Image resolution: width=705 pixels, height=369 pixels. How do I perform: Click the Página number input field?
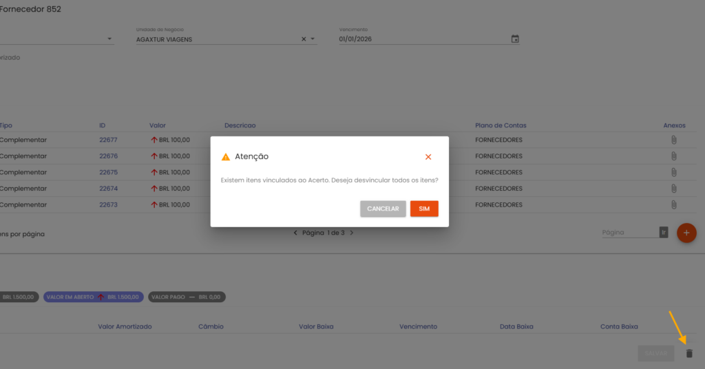click(630, 233)
